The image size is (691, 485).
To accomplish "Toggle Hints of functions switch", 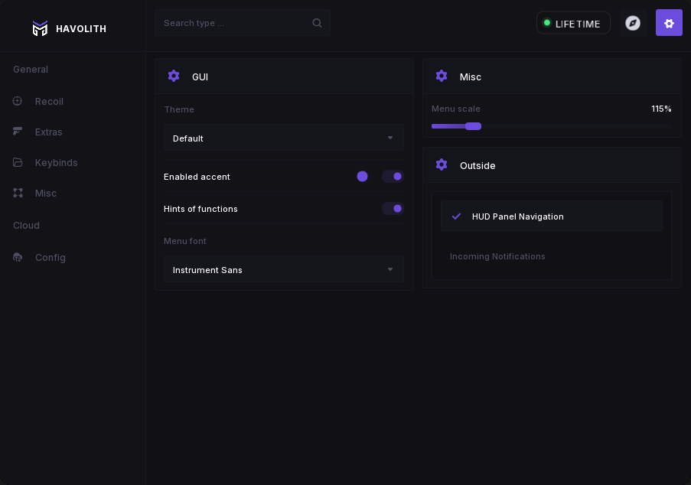I will point(393,208).
